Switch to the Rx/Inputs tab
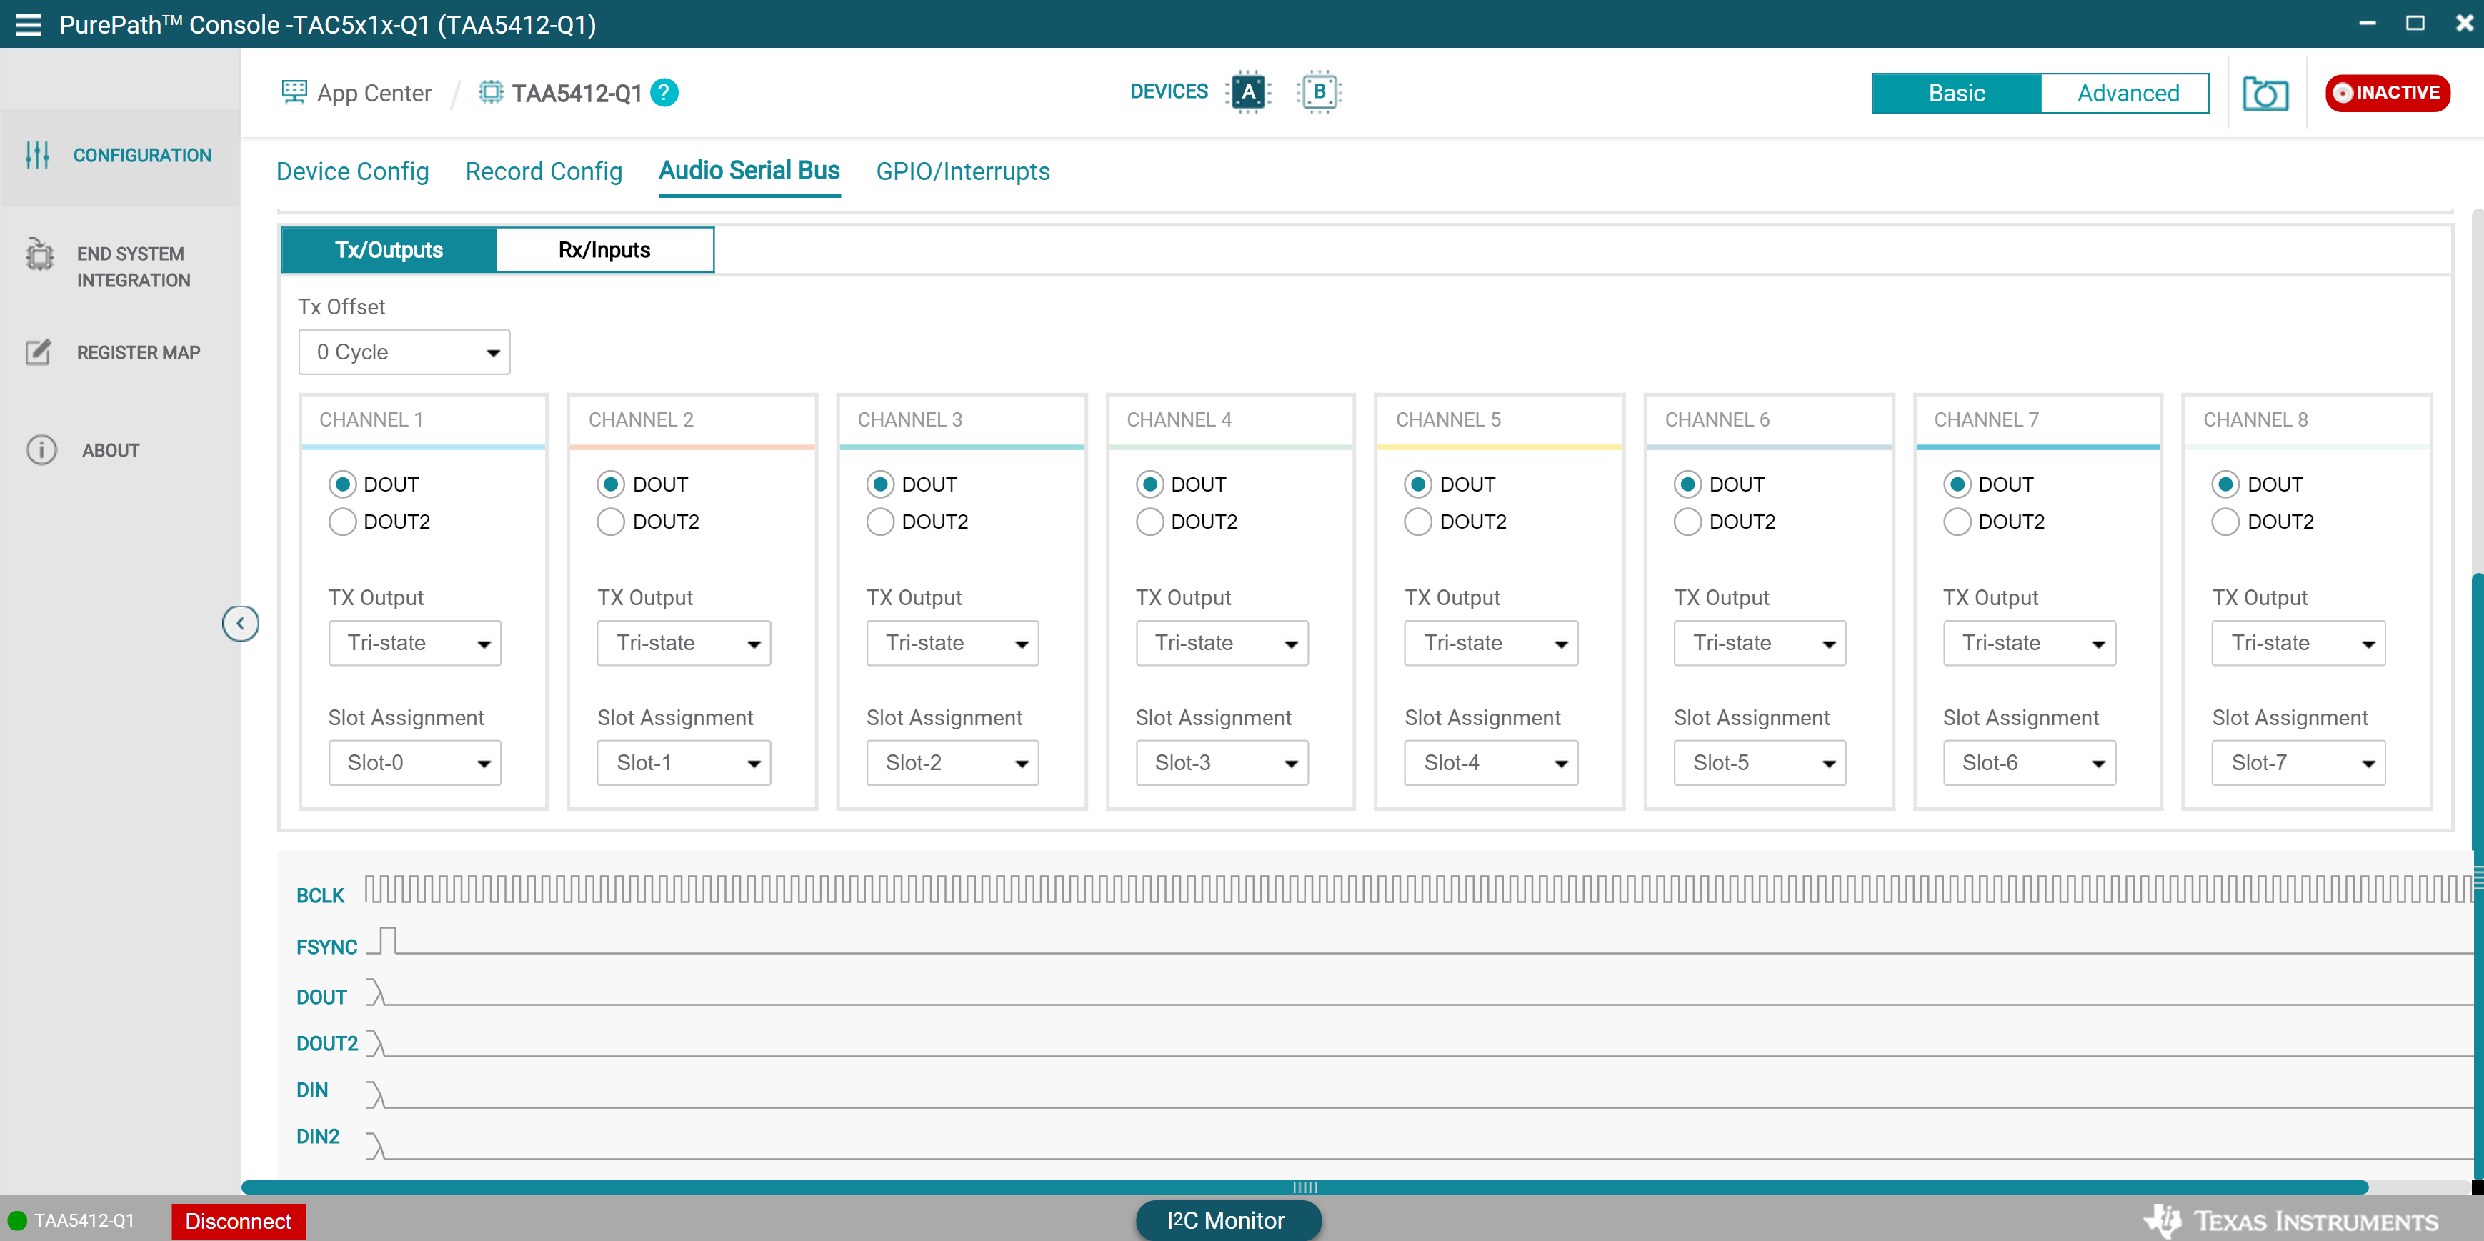This screenshot has width=2484, height=1241. click(x=604, y=250)
